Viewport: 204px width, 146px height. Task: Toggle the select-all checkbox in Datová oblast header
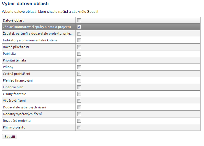point(79,20)
